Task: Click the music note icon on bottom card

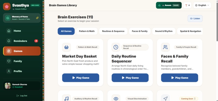Action: point(67,99)
